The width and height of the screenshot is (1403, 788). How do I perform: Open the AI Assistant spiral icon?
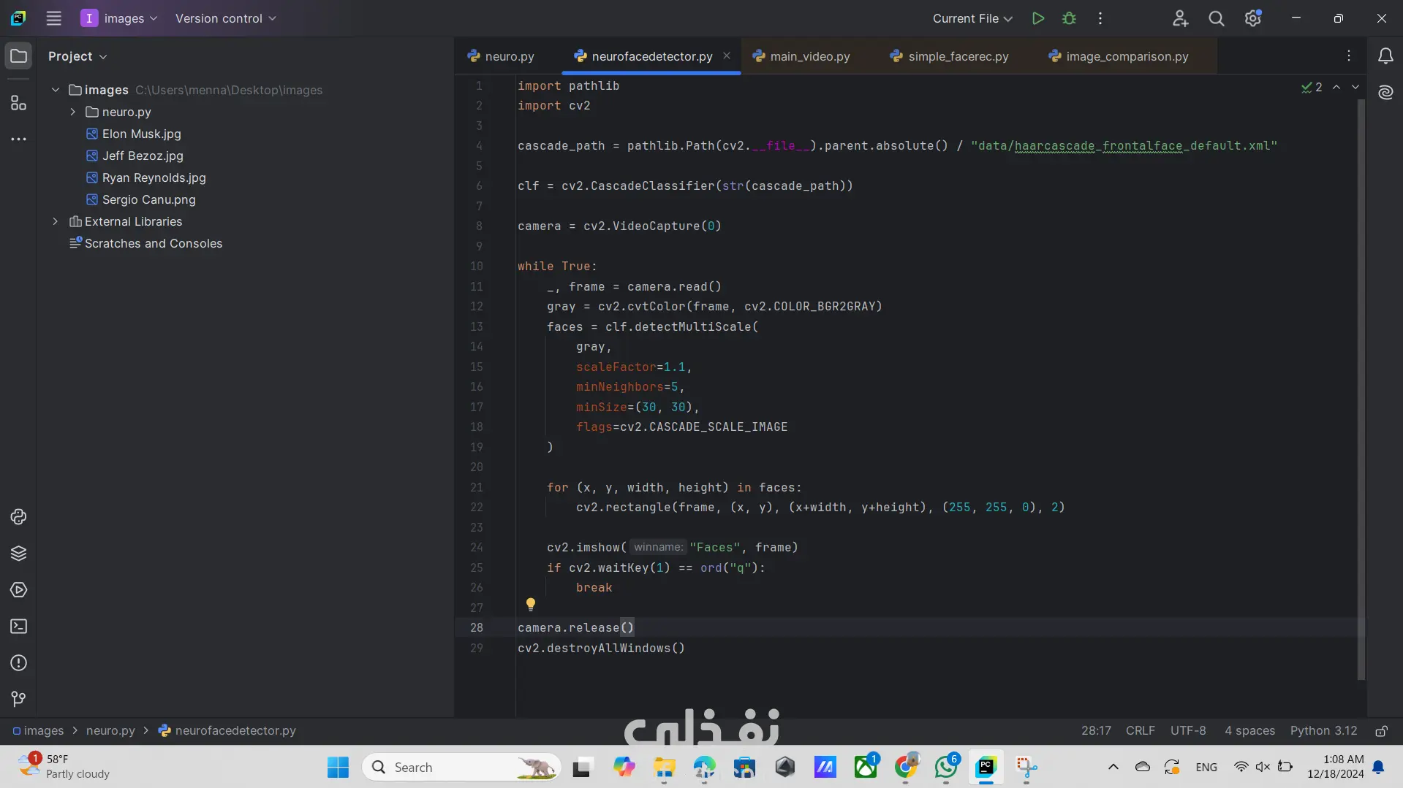[x=1385, y=92]
